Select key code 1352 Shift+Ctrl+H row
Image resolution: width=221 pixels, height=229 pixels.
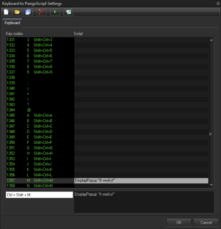click(x=40, y=153)
